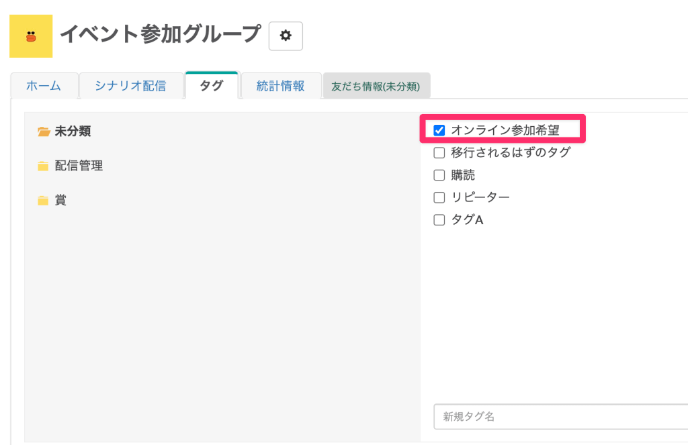Open the 配信管理 folder name
The image size is (688, 445).
(79, 166)
